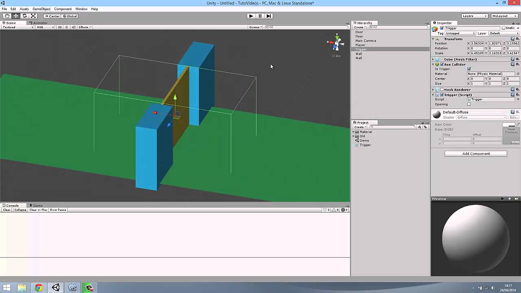Open the Effects dropdown
The height and width of the screenshot is (293, 521).
[85, 27]
